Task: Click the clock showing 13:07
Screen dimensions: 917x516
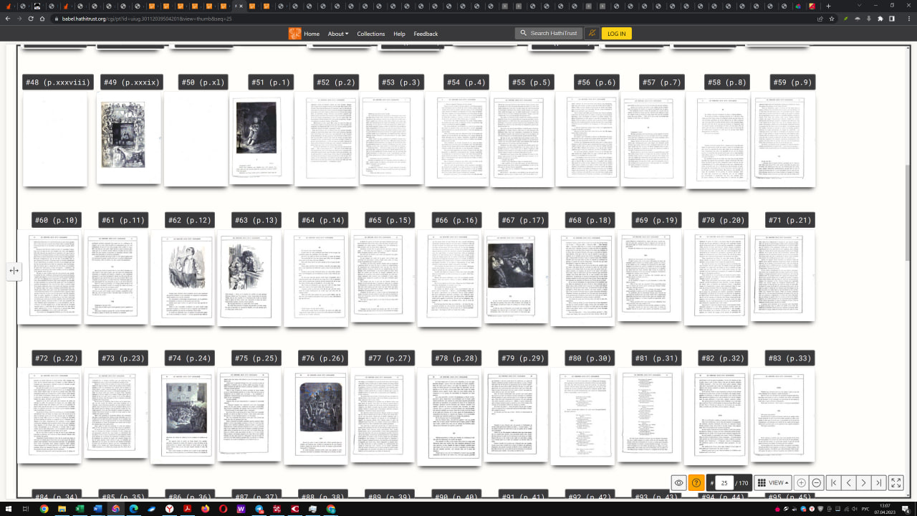Action: (885, 506)
